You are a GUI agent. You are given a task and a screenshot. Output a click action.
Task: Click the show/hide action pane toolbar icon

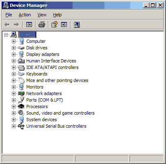tap(64, 24)
